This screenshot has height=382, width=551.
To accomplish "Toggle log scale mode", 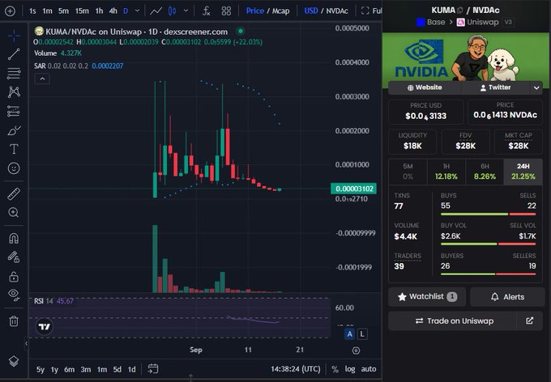I will point(350,369).
